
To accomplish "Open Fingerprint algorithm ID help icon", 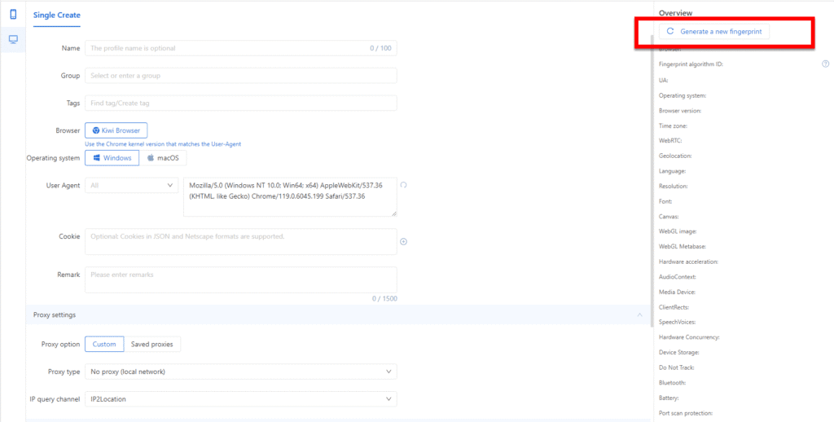I will pos(826,64).
